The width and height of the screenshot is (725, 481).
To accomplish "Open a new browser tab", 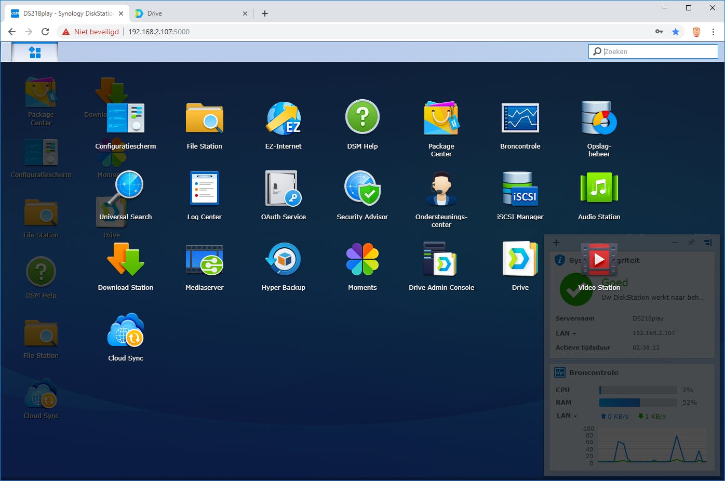I will coord(265,14).
